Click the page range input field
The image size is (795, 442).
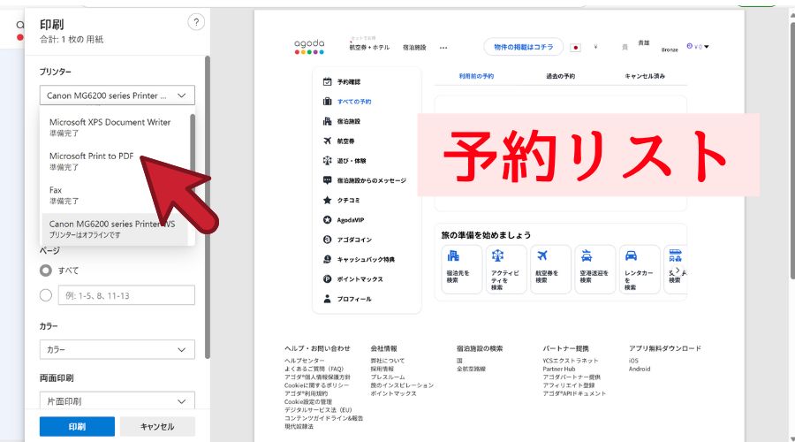(126, 295)
